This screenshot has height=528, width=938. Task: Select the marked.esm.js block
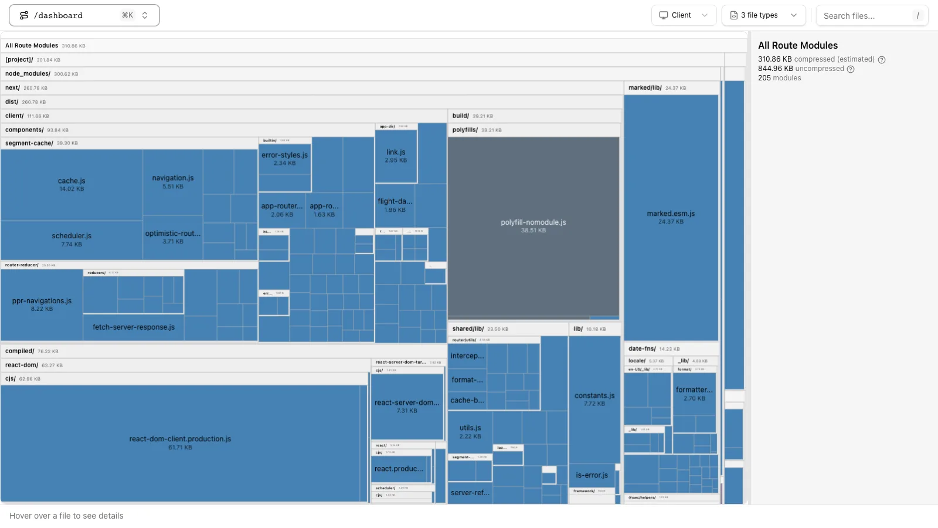(x=671, y=218)
